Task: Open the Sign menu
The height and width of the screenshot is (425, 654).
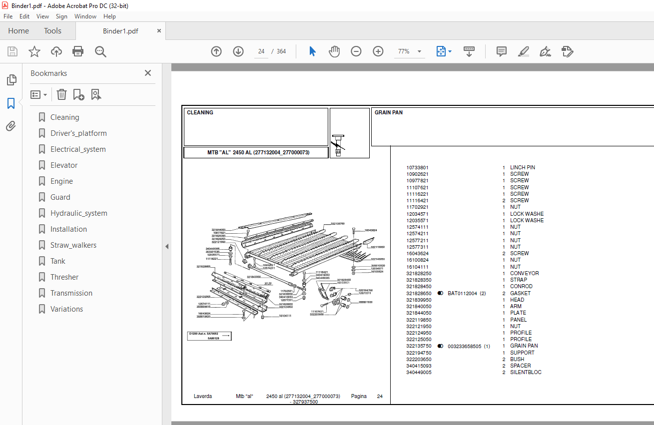Action: [x=61, y=16]
